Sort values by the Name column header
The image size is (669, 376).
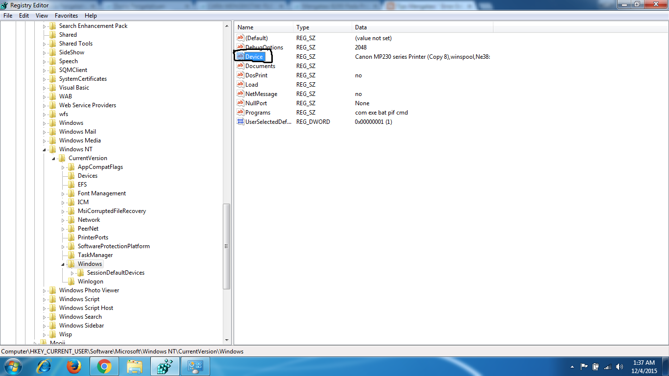tap(264, 27)
